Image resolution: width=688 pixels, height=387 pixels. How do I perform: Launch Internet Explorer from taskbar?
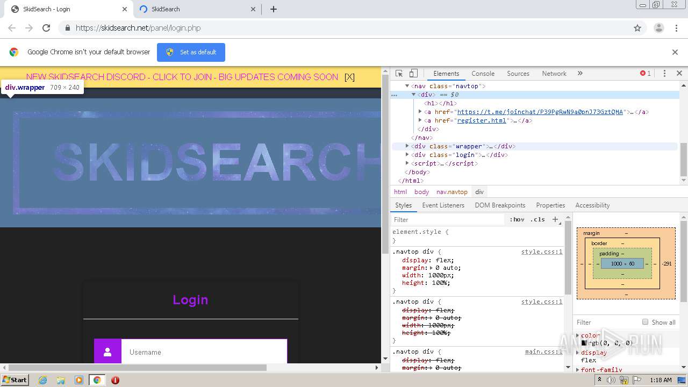[42, 380]
